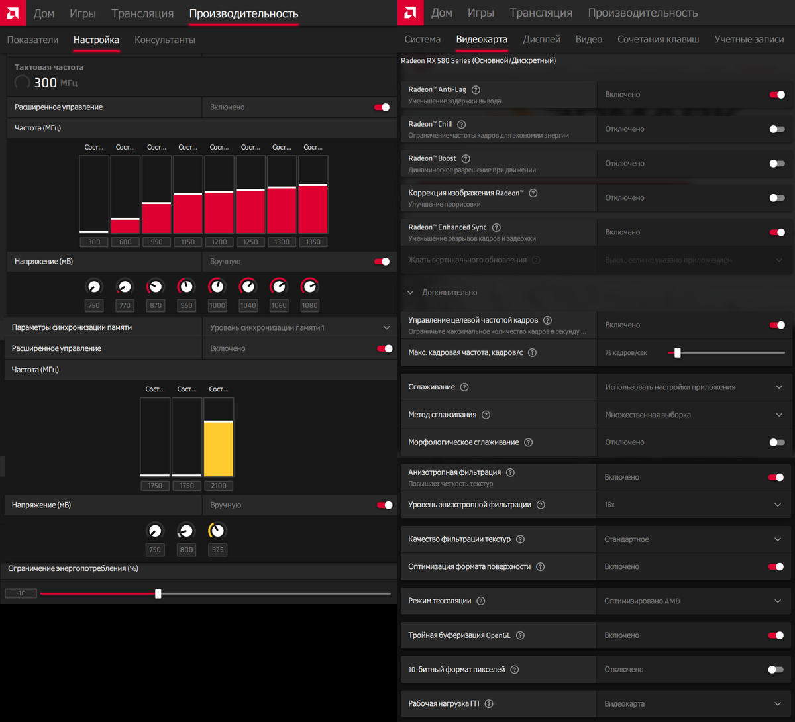This screenshot has width=795, height=722.
Task: Click the 1350 frequency input field
Action: [313, 242]
